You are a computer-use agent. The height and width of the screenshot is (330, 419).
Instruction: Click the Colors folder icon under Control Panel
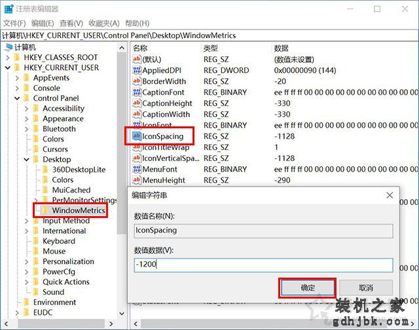coord(36,139)
